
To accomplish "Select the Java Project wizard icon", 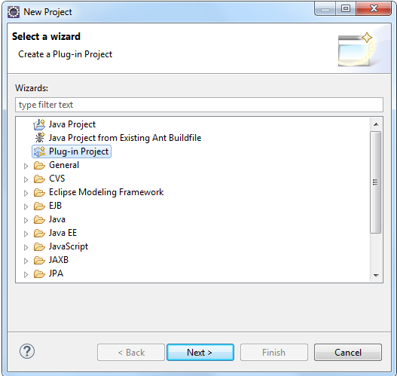I will coord(39,124).
